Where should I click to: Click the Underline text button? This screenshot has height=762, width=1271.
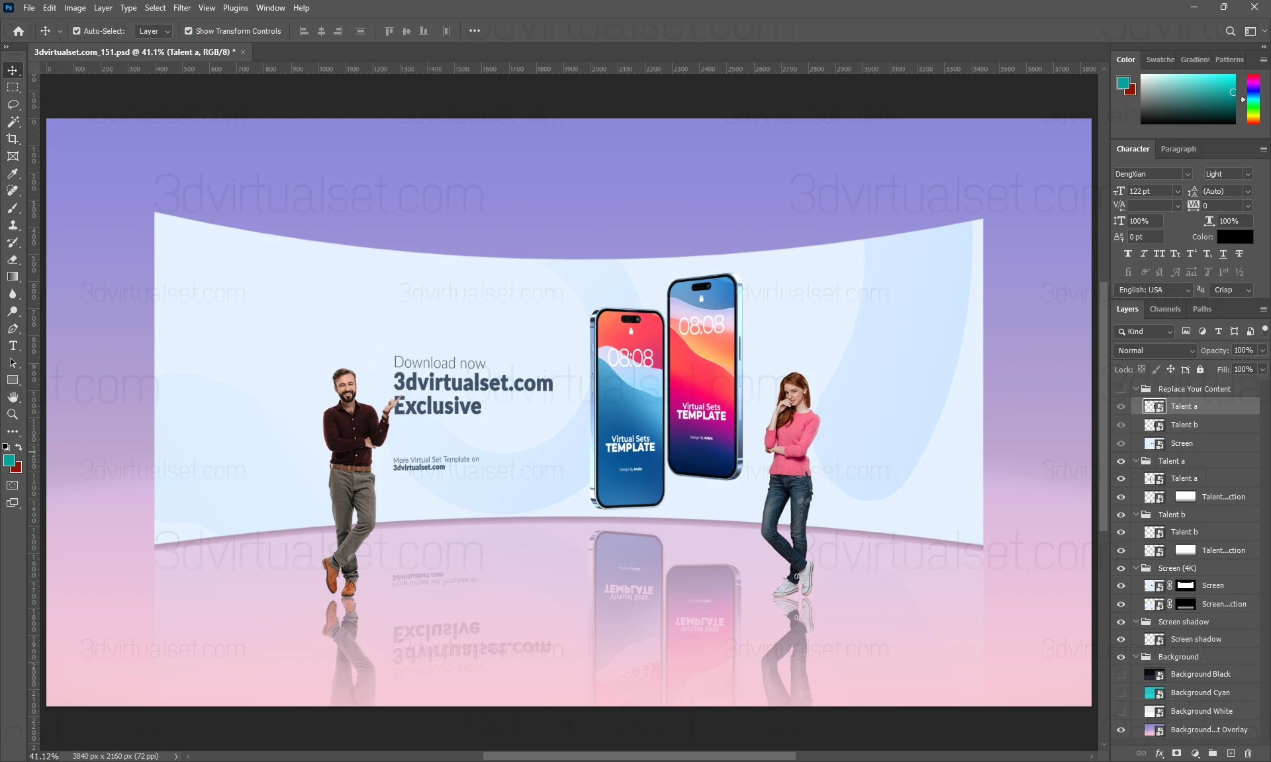[1223, 254]
